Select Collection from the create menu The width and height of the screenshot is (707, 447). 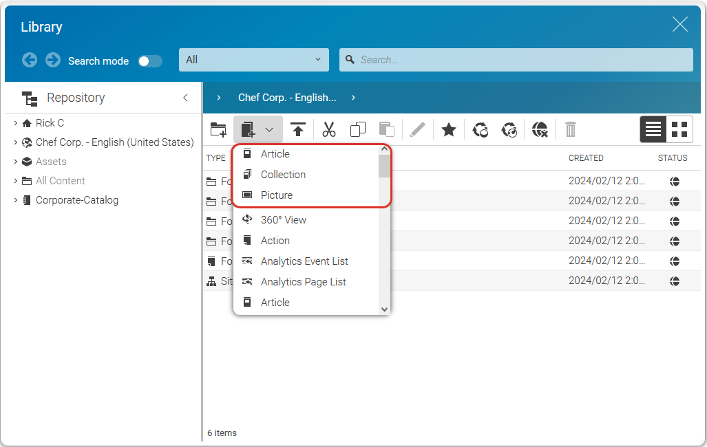point(283,175)
